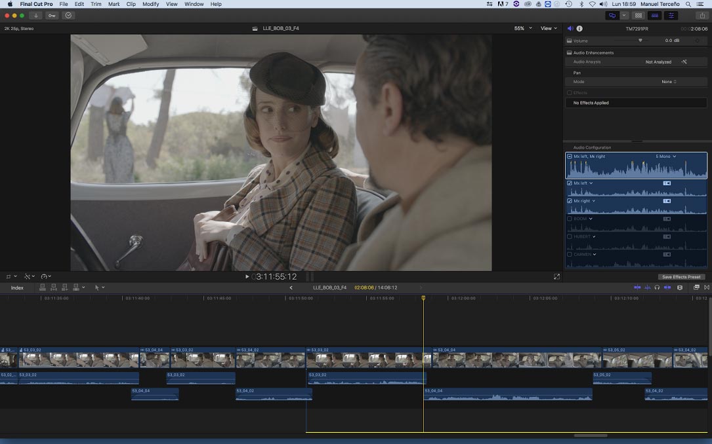Open the Pan Mode None dropdown
Image resolution: width=712 pixels, height=444 pixels.
click(669, 82)
